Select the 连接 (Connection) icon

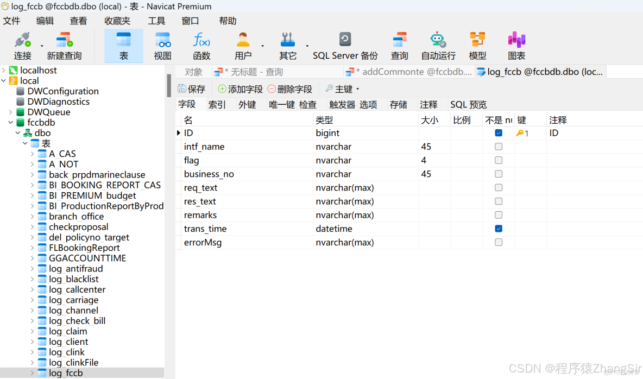point(22,45)
